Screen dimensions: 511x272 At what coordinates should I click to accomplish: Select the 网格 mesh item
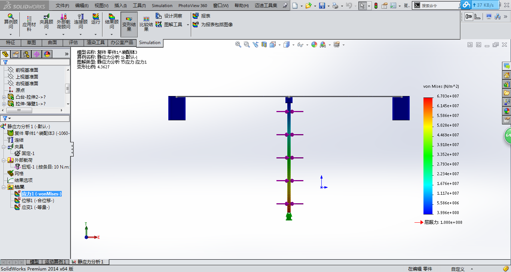coord(16,174)
